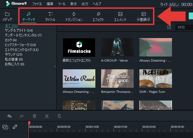Select the Within Reach thumbnail
The width and height of the screenshot is (193, 138).
click(x=79, y=79)
